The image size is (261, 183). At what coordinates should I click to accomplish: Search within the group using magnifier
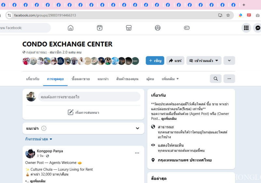tap(216, 79)
